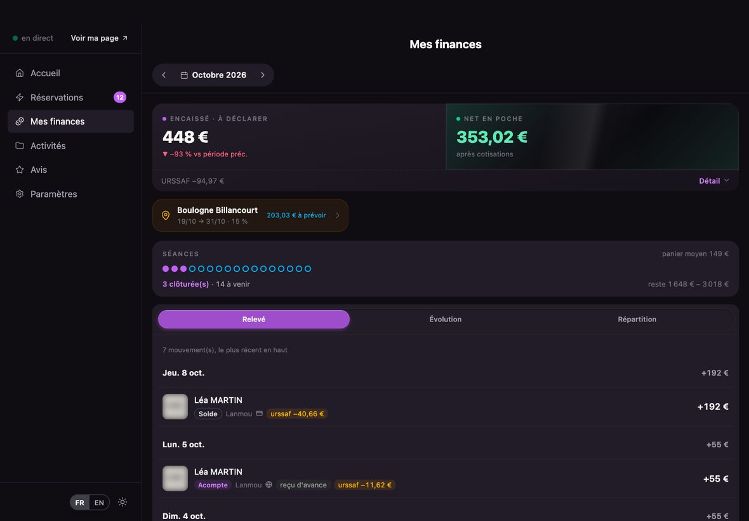Open Léa MARTIN avatar on Jeu. 8 oct.
Viewport: 749px width, 521px height.
[x=175, y=407]
